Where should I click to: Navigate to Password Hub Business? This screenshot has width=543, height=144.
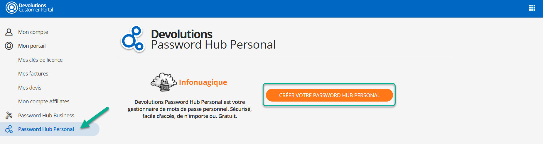46,116
